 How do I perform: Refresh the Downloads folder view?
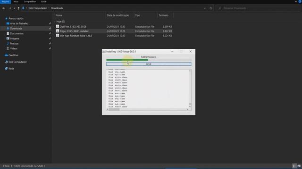click(211, 8)
